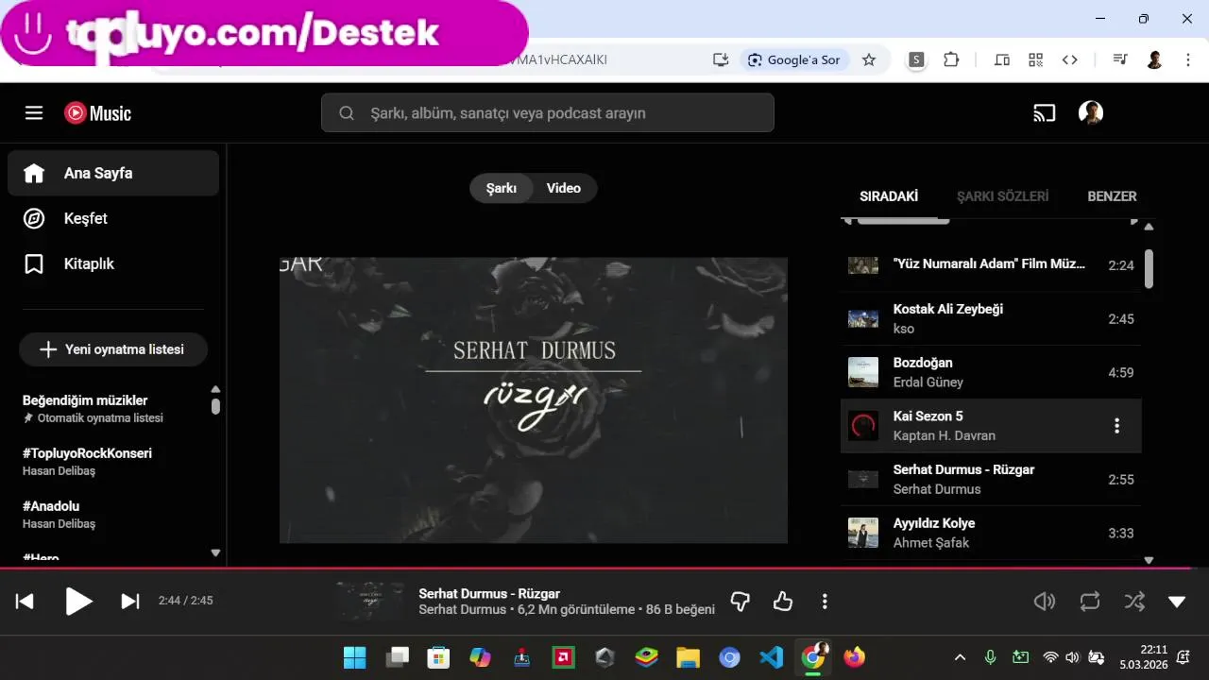This screenshot has height=680, width=1209.
Task: Click the YouTube Music logo
Action: [97, 113]
